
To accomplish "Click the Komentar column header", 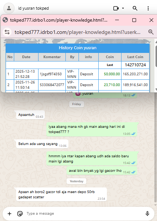I will tap(52, 57).
